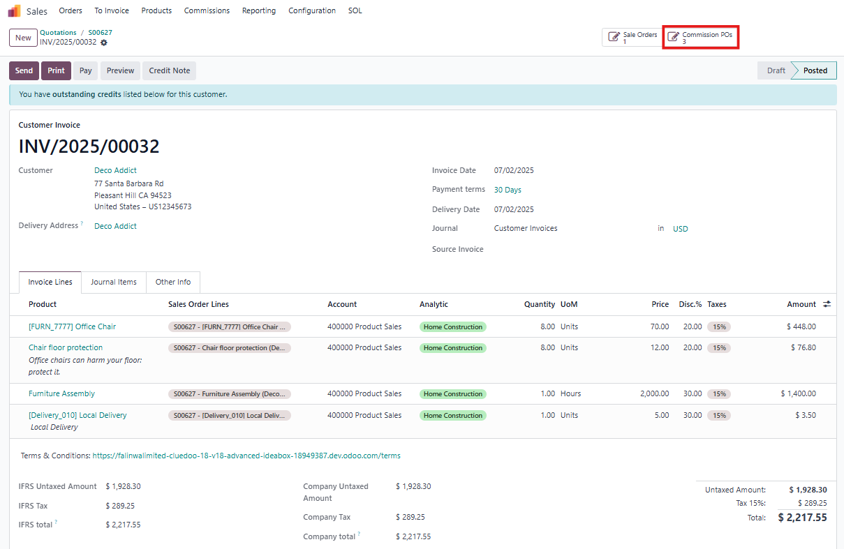Open the Sale Orders smart button
The width and height of the screenshot is (844, 549).
[x=632, y=38]
